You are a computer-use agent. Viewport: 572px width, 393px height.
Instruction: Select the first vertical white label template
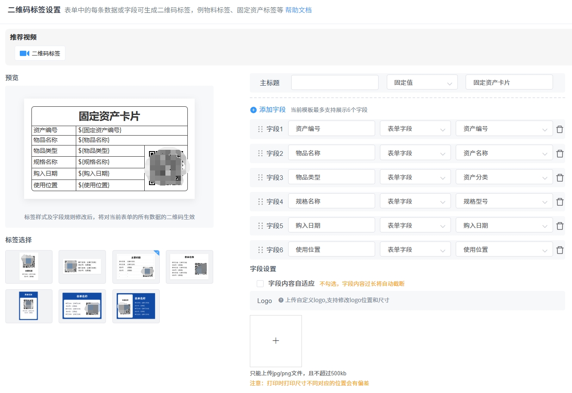click(29, 267)
